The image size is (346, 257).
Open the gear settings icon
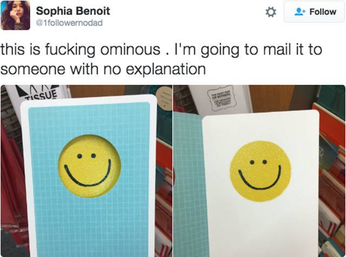270,12
